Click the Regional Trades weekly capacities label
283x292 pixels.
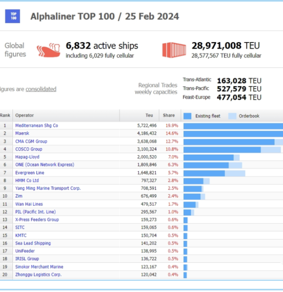156,89
